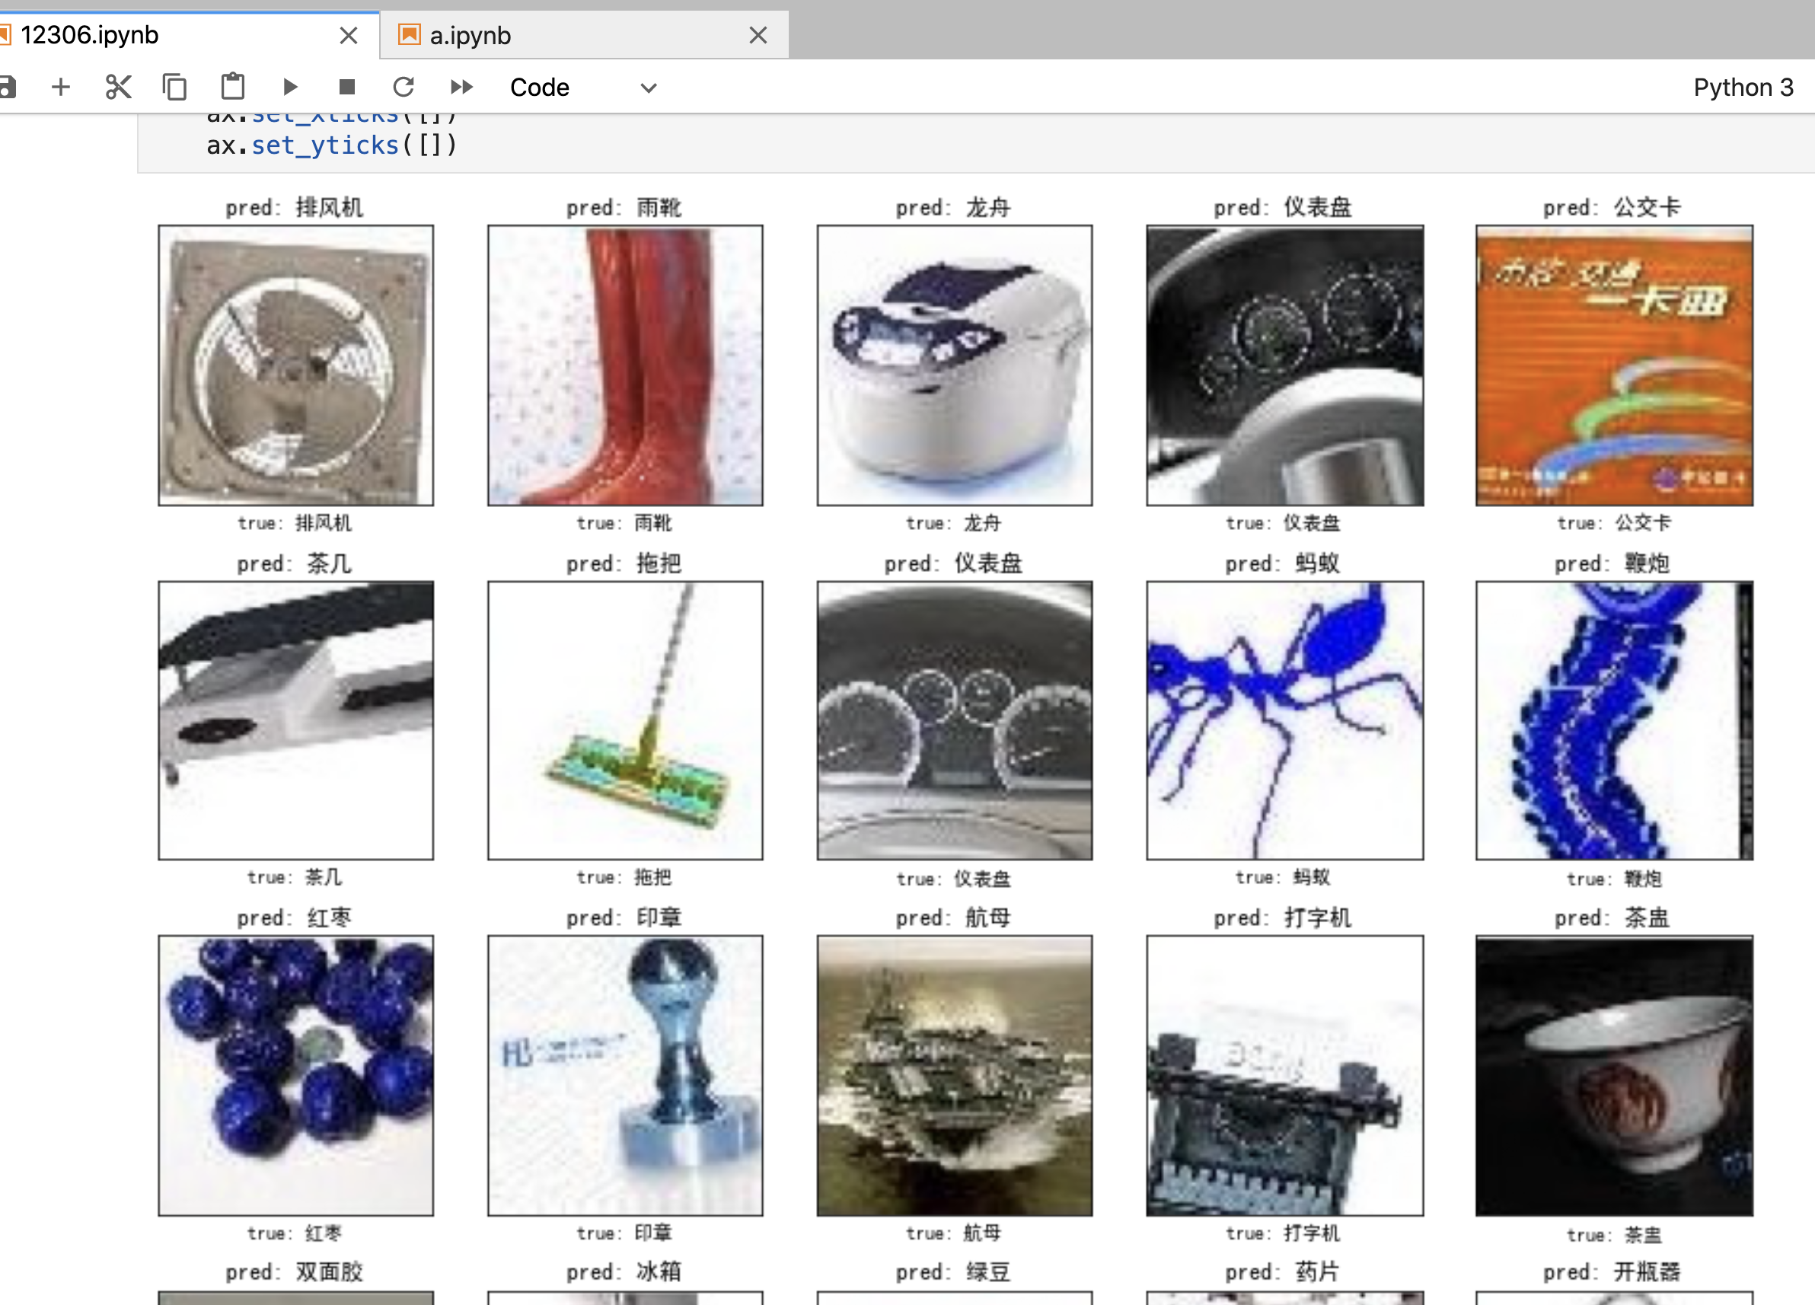Copy the selected cell icon
Screen dimensions: 1815x1305
pyautogui.click(x=174, y=86)
